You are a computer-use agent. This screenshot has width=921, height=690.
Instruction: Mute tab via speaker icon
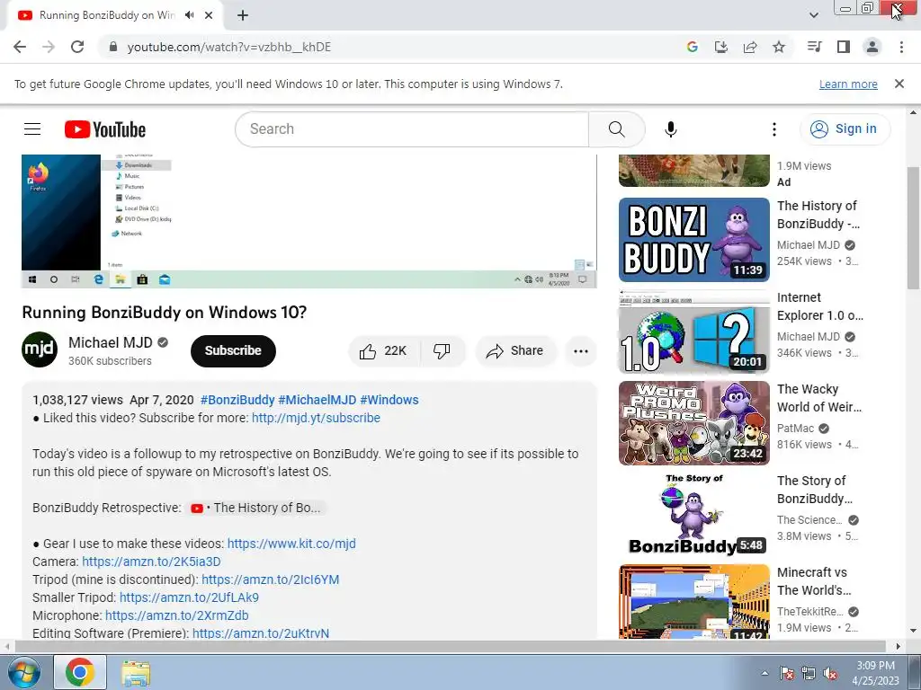click(189, 15)
